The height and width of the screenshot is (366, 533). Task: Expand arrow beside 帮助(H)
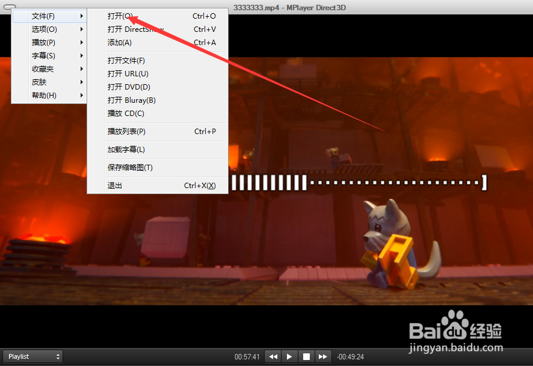(x=82, y=96)
